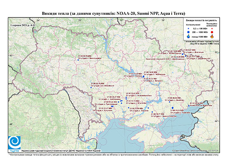Click the 23.14 MW heat marker dot

click(x=91, y=87)
